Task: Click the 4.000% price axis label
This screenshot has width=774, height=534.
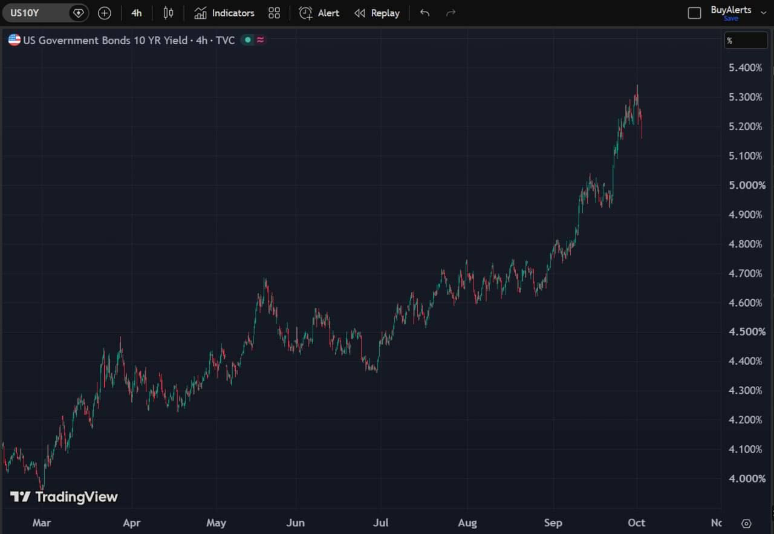Action: coord(747,479)
